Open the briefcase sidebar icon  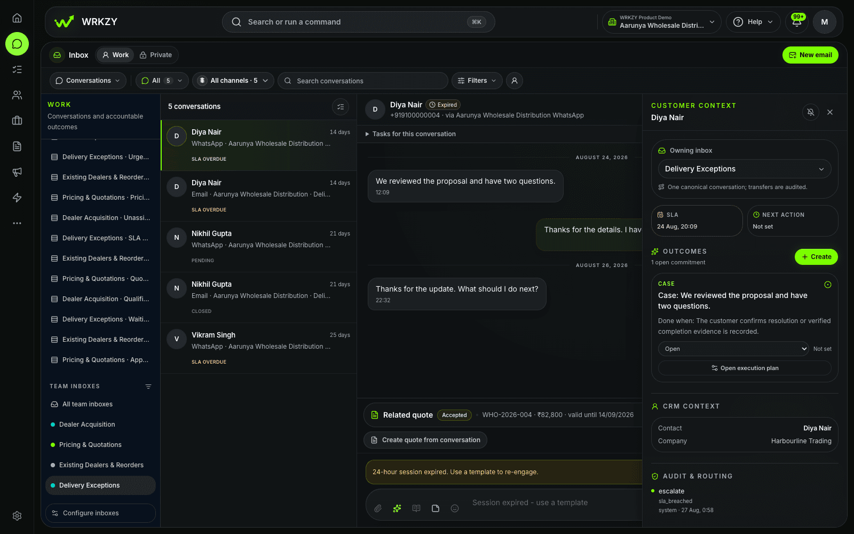(17, 121)
